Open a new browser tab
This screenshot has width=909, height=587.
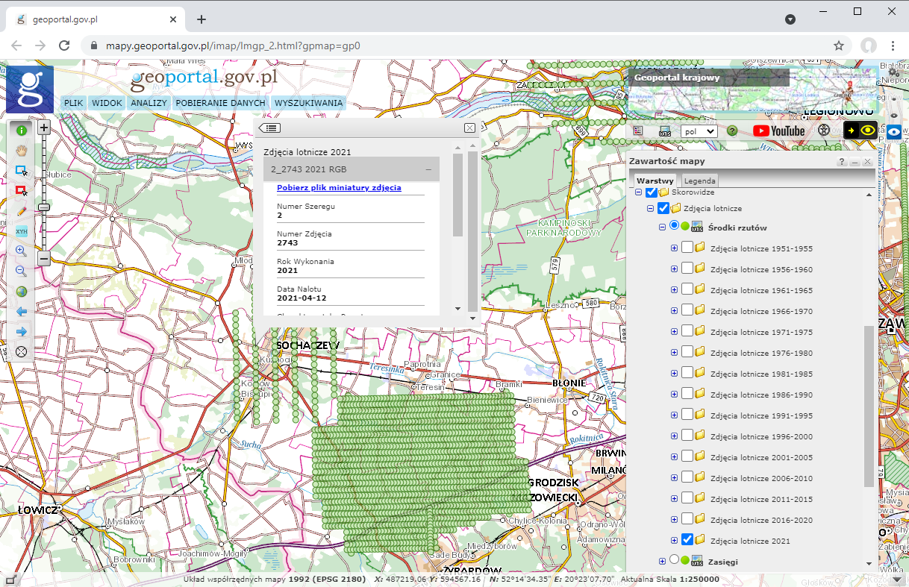click(x=202, y=19)
